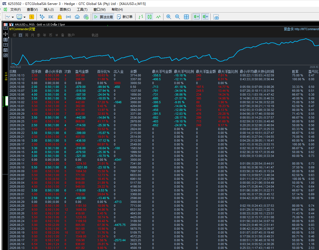Switch to the 季 quarterly tab
The height and width of the screenshot is (250, 319).
point(38,35)
